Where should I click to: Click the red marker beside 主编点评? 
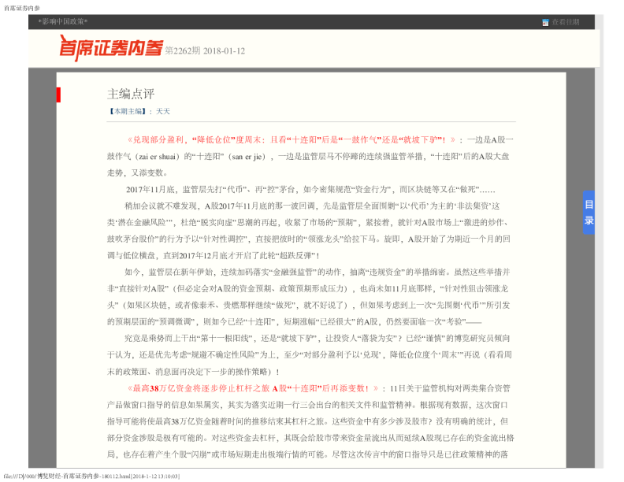[x=58, y=95]
